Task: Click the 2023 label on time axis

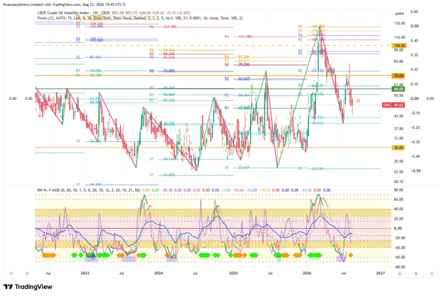Action: coord(85,273)
